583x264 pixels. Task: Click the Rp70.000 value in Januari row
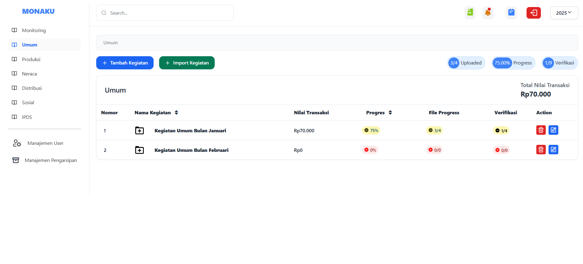click(x=304, y=131)
